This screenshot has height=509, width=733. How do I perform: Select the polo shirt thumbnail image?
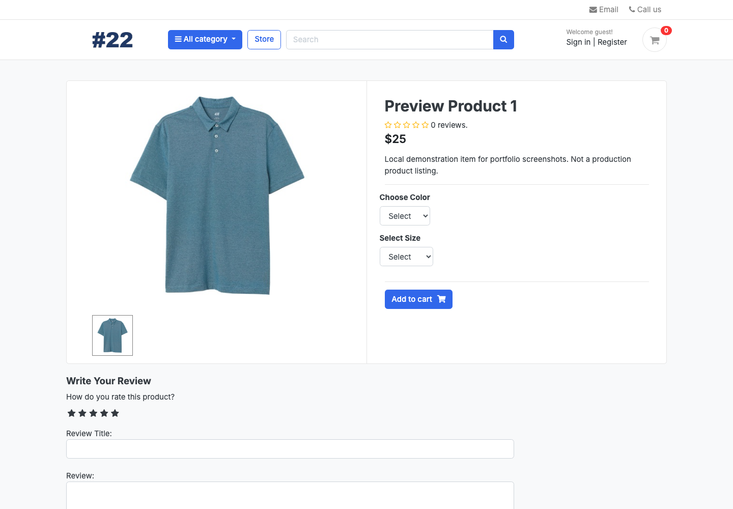112,335
